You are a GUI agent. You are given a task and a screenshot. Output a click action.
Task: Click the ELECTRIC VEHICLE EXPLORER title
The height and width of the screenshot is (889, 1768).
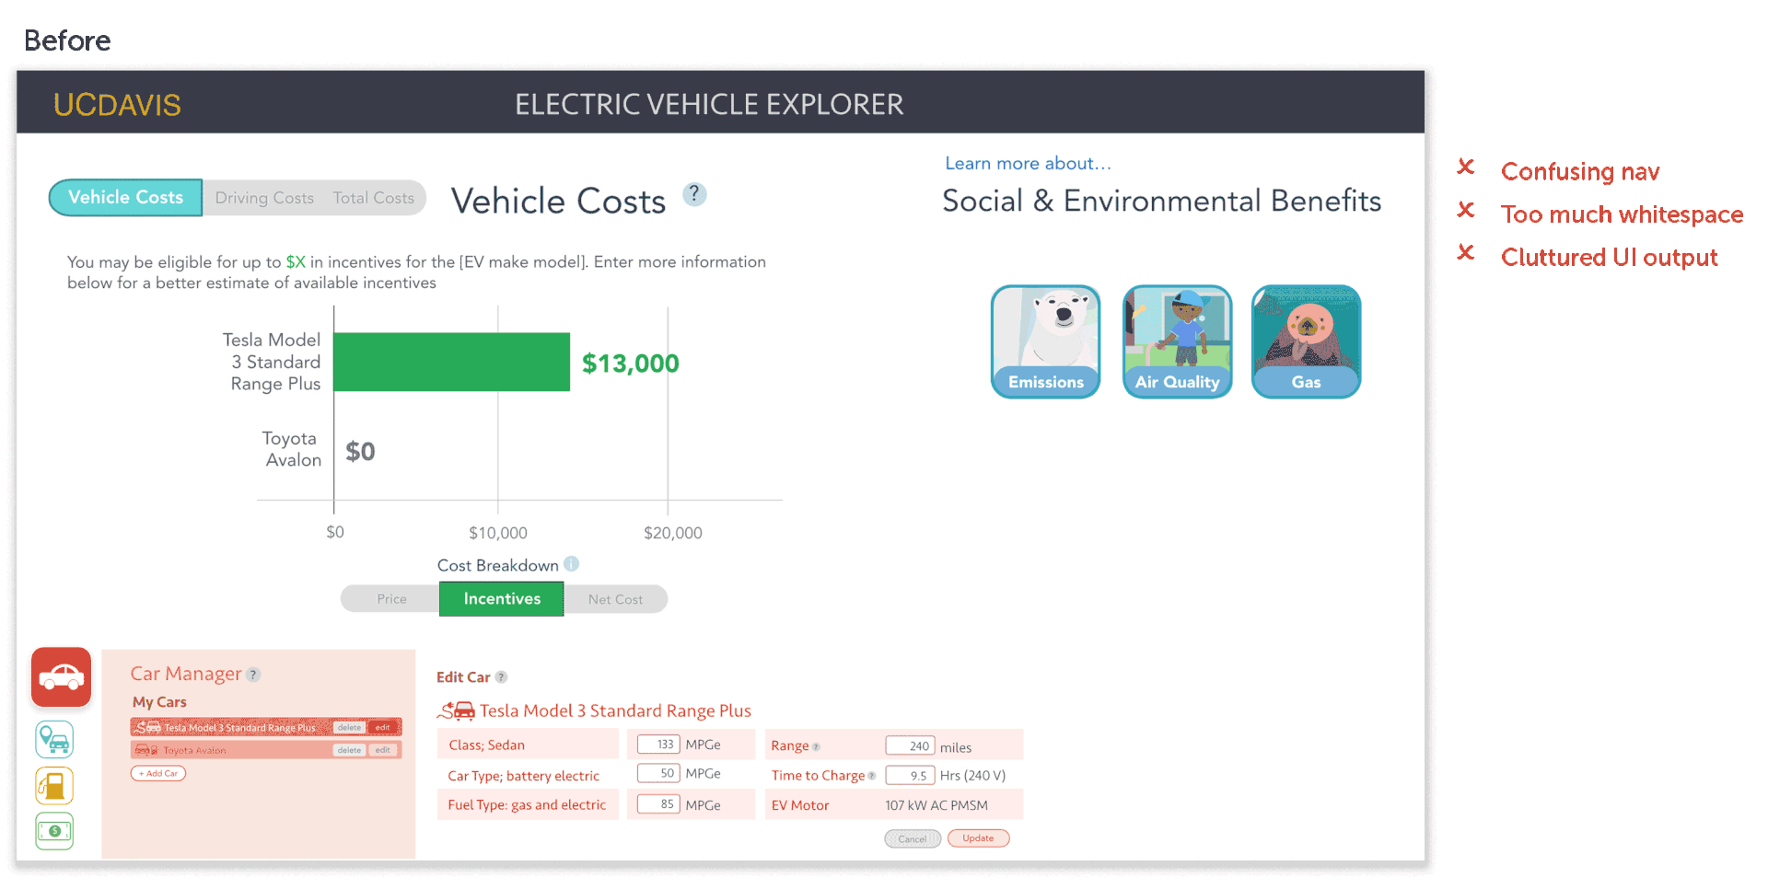[709, 105]
